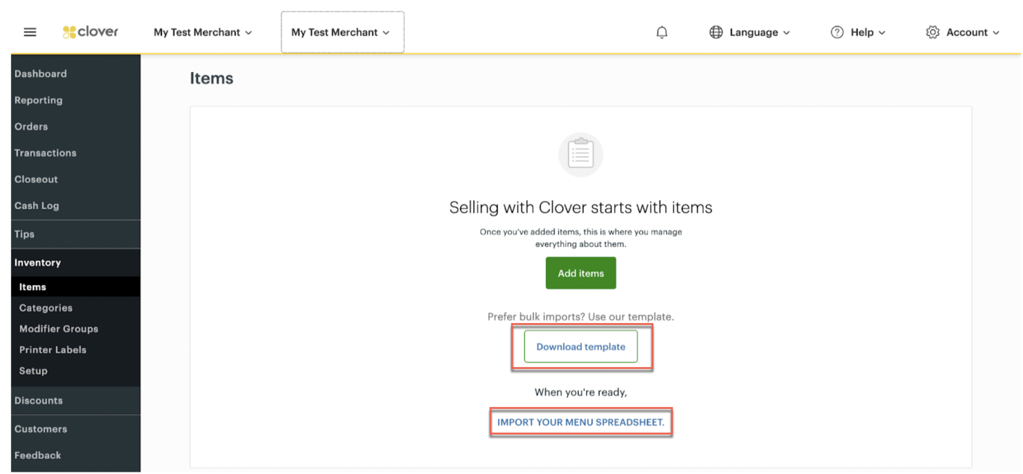Click the Account gear icon
Viewport: 1023px width, 474px height.
[932, 32]
